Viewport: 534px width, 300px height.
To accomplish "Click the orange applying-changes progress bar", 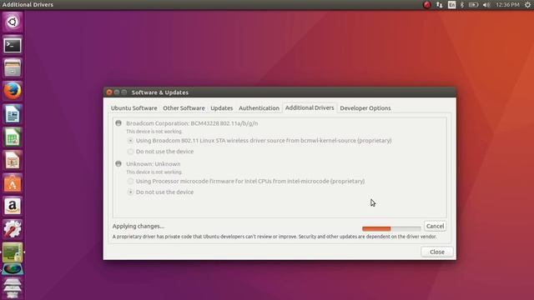I will [391, 228].
